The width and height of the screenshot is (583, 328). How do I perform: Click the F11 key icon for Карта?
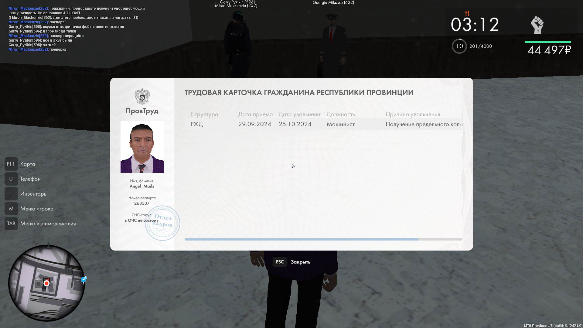click(11, 164)
